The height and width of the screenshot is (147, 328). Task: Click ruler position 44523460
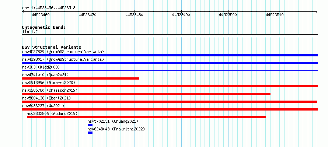pos(41,15)
